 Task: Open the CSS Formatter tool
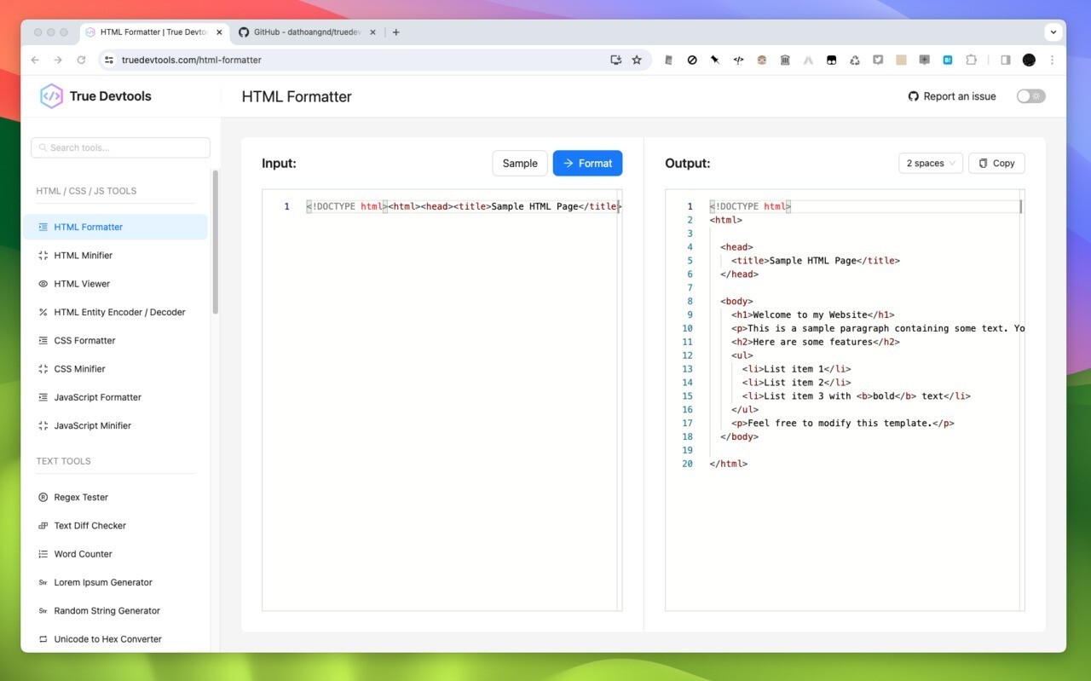tap(84, 340)
